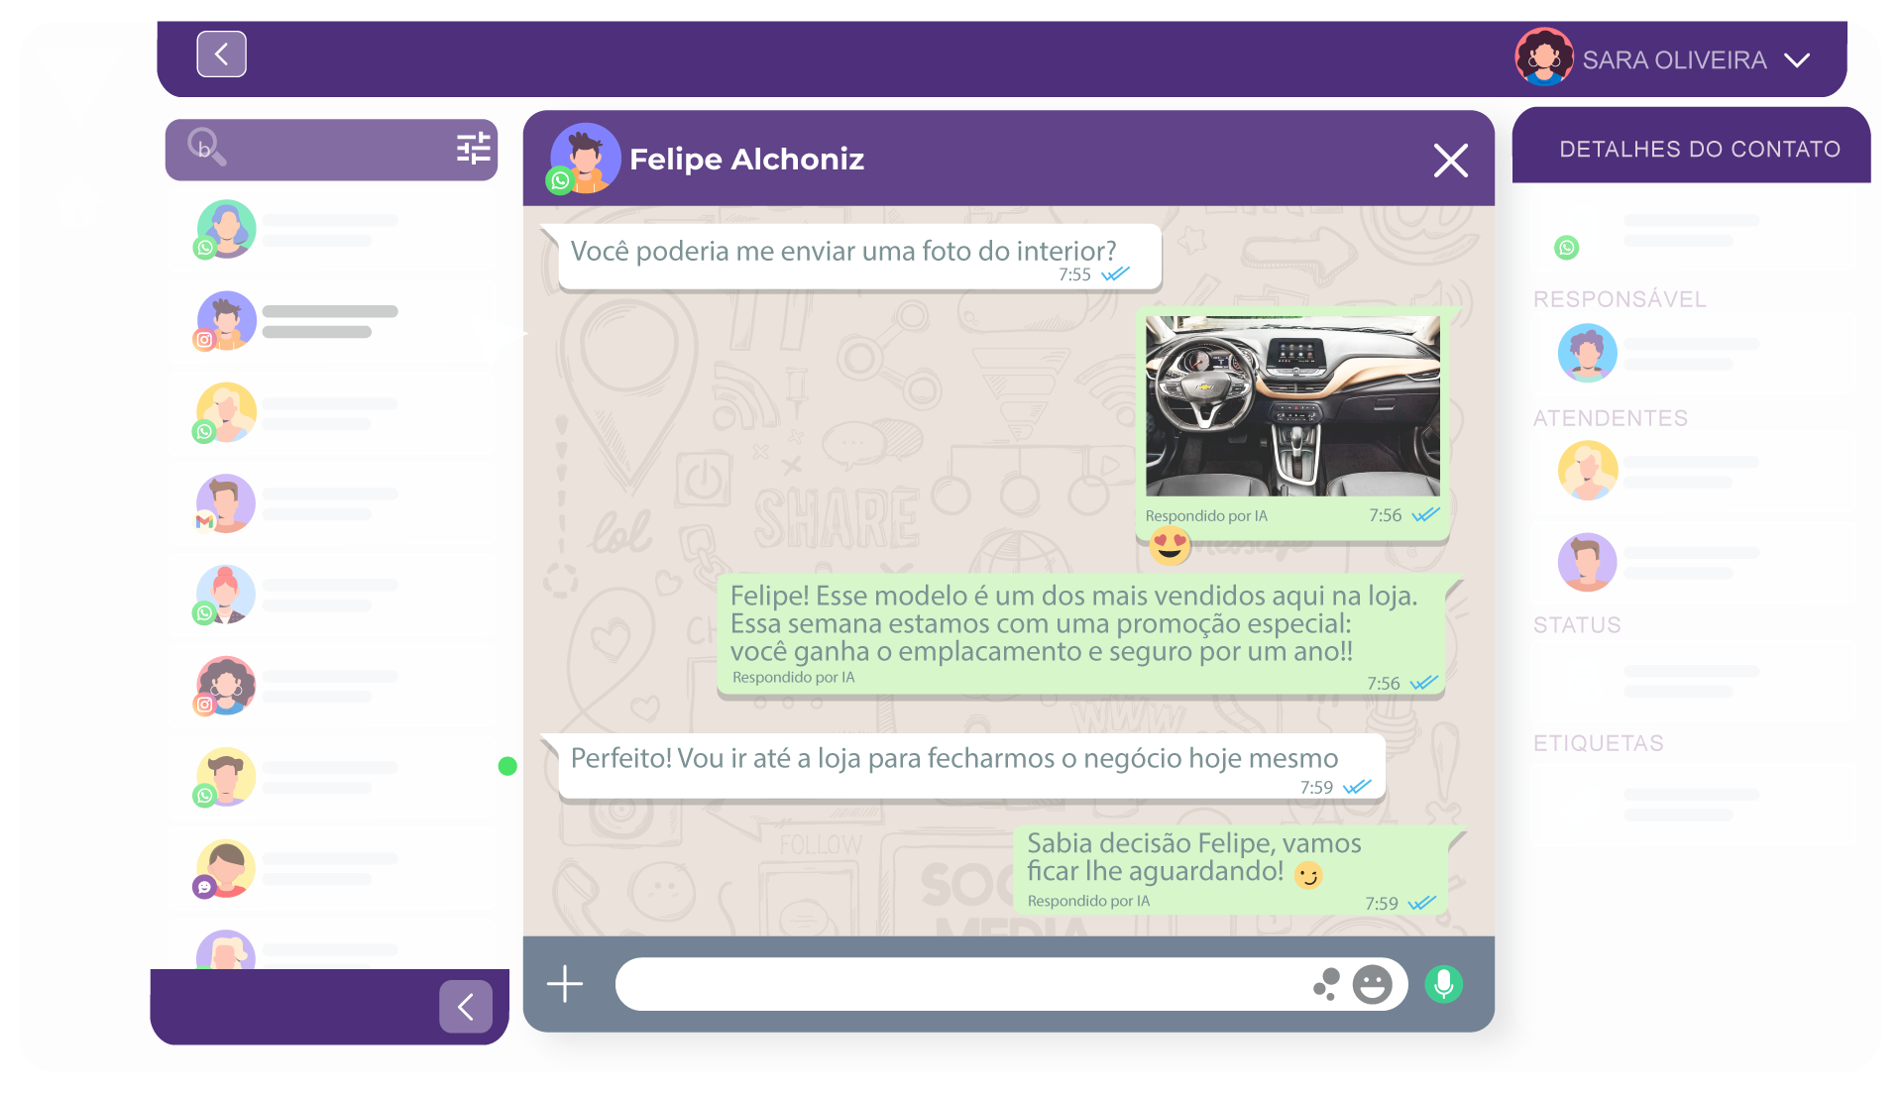Open the Responsável agent avatar

[1589, 353]
